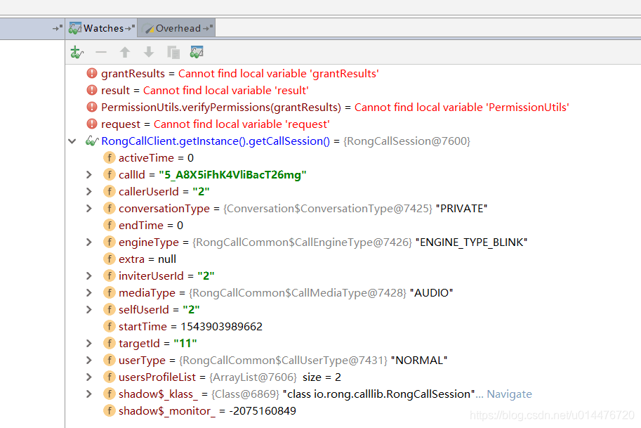Click restore-layout arrow left of the Watches tab
This screenshot has width=641, height=428.
point(58,28)
